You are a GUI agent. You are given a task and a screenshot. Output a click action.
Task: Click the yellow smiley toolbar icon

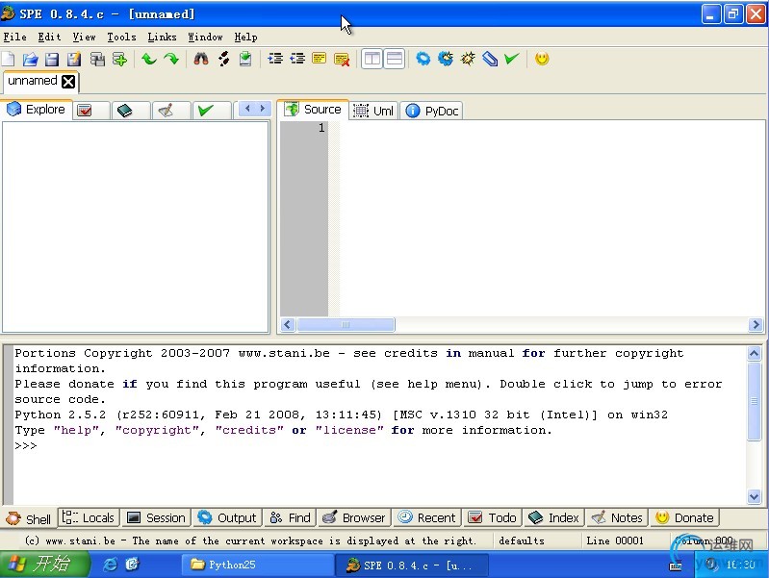coord(542,60)
